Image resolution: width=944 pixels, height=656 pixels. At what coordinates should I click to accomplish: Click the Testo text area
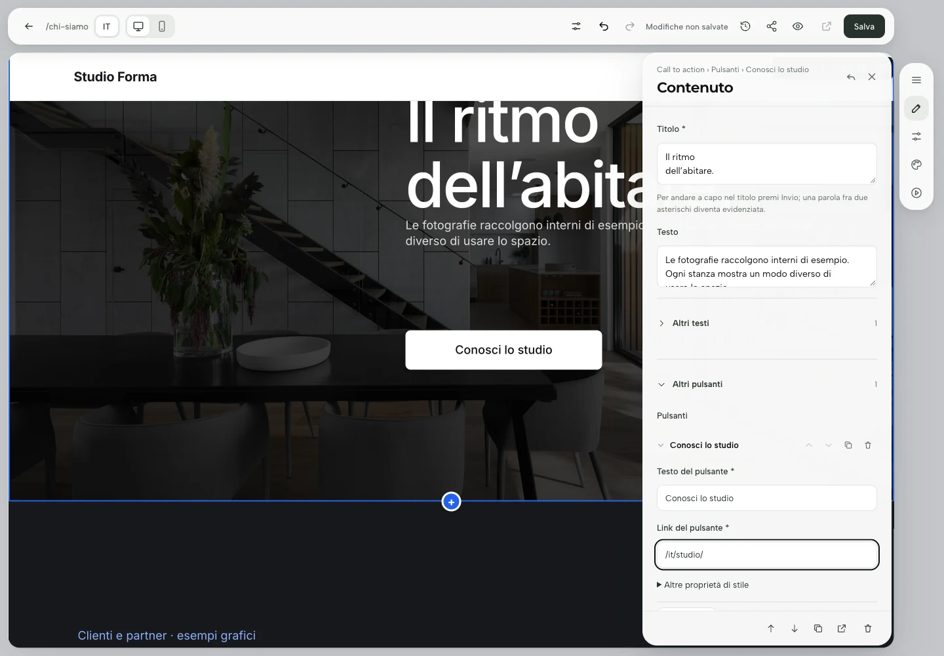coord(767,266)
